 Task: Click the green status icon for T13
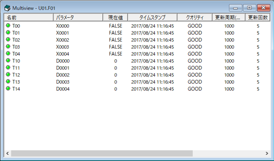point(8,82)
